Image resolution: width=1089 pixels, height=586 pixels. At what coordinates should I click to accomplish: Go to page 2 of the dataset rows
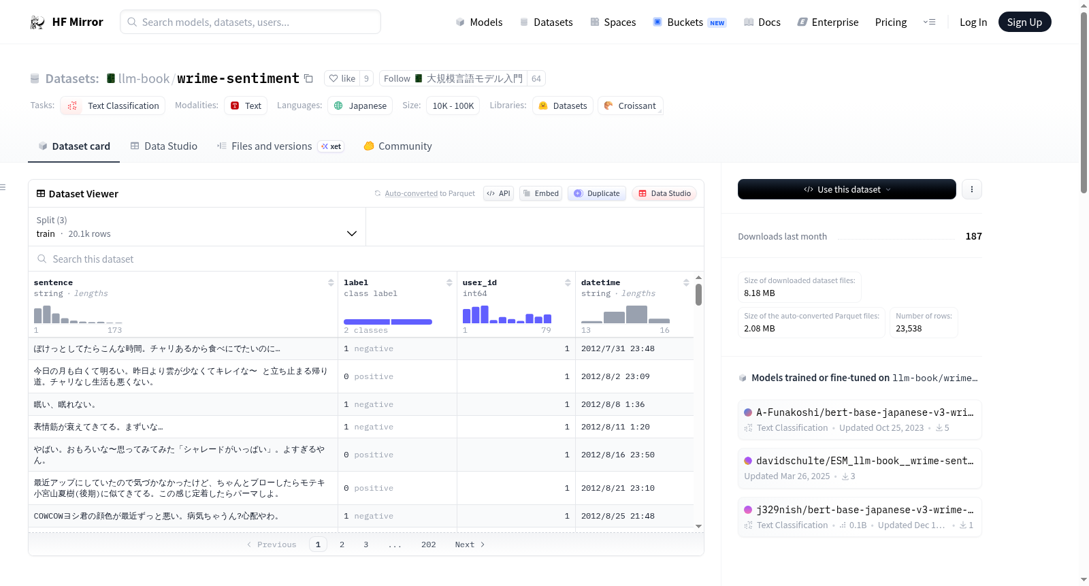pos(342,544)
